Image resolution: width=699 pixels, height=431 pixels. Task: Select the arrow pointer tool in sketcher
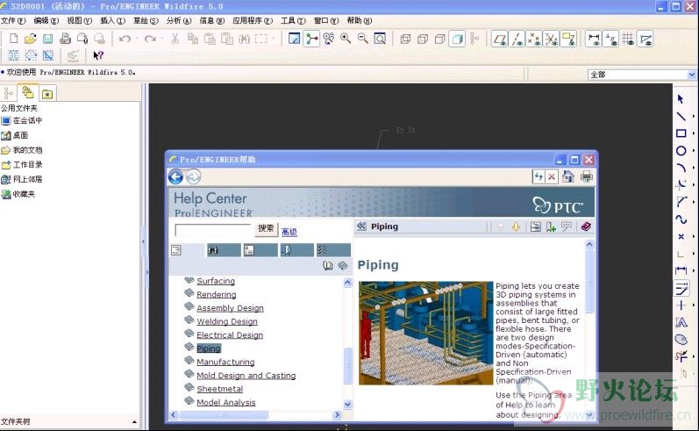coord(681,98)
